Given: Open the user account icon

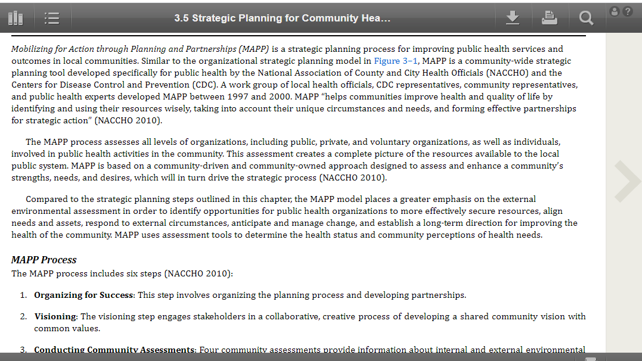Looking at the screenshot, I should tap(614, 11).
